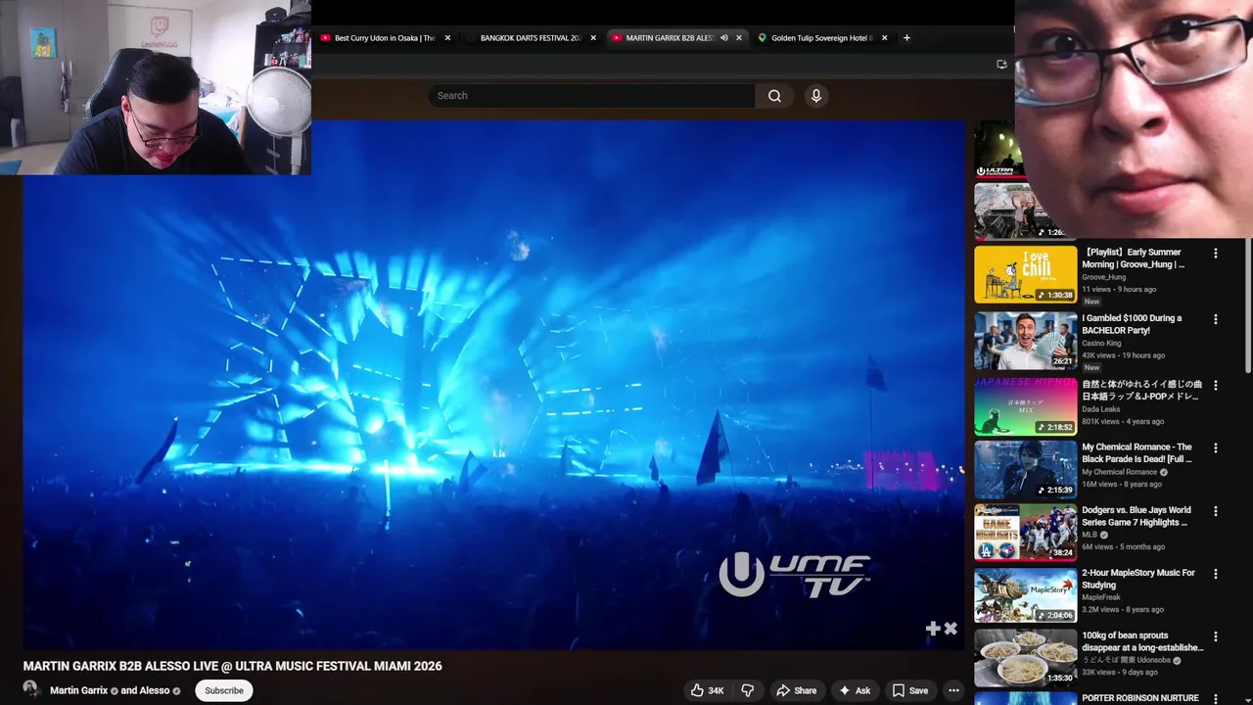Screen dimensions: 1253x705
Task: Switch to Golden Tulip Sovereign Hotel tab
Action: (x=821, y=38)
